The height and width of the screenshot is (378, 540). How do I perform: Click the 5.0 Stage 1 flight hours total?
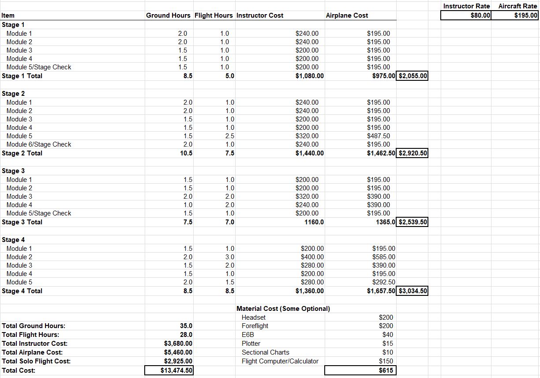tap(230, 76)
